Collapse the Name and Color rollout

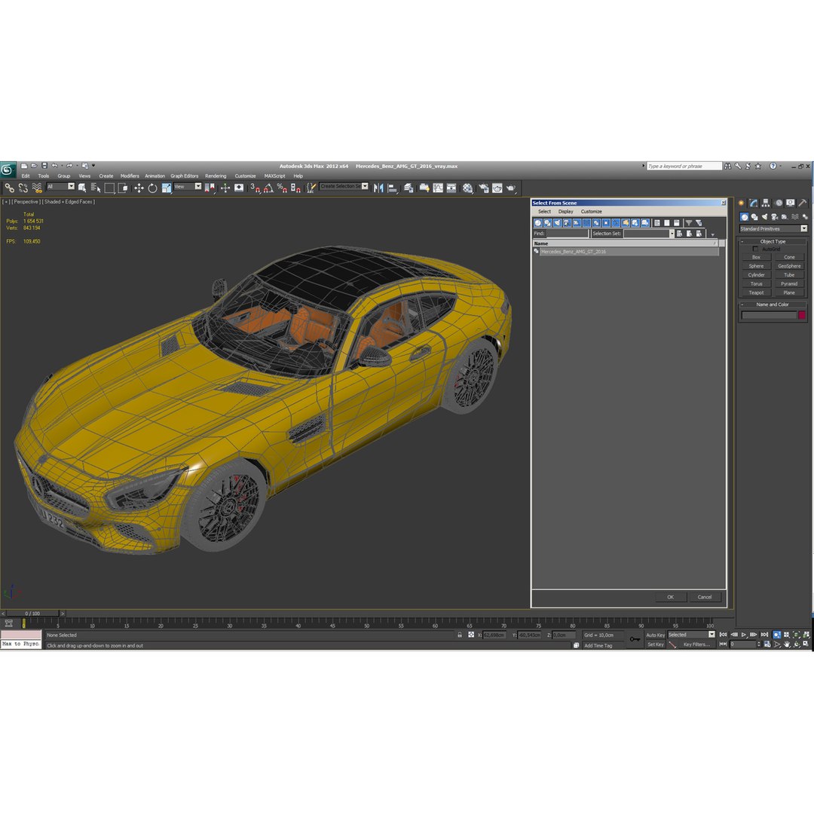tap(773, 304)
